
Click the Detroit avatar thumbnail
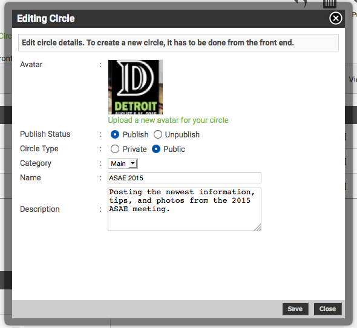click(136, 87)
